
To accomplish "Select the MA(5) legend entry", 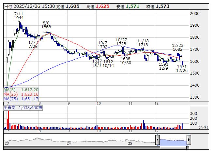I will [21, 90].
